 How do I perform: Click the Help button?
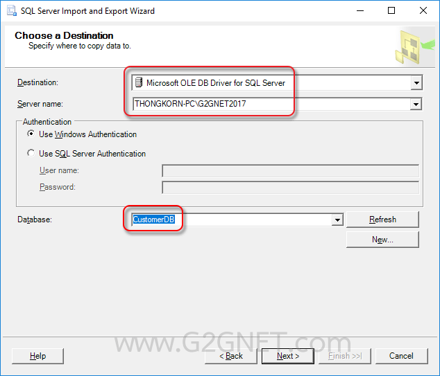coord(38,356)
